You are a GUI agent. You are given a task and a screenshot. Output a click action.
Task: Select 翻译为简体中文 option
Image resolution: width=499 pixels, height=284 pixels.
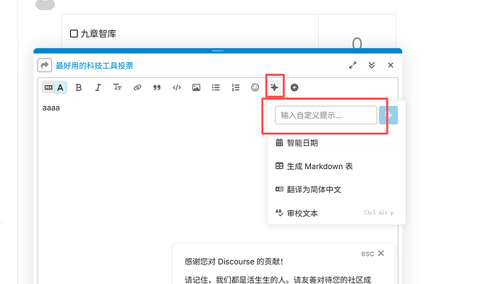pos(336,189)
